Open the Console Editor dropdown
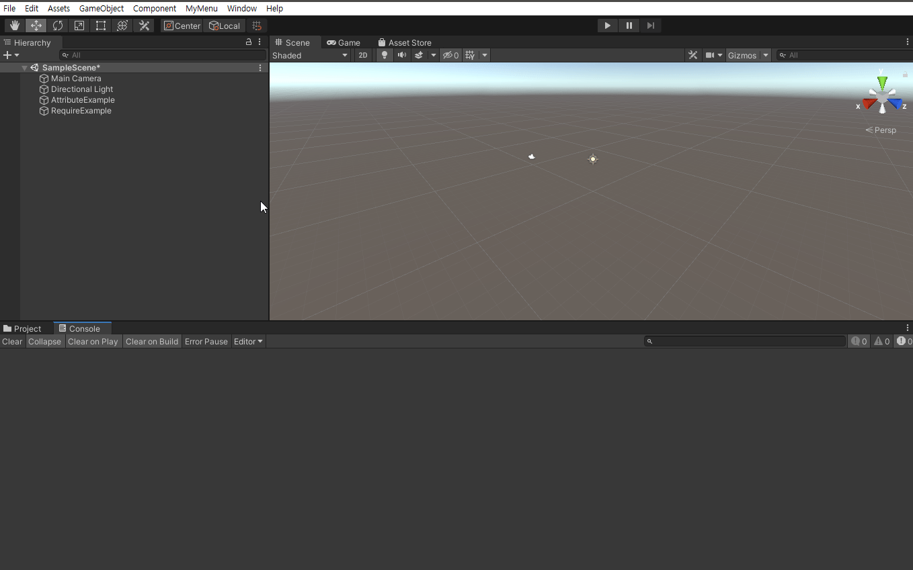The image size is (913, 570). [x=248, y=342]
